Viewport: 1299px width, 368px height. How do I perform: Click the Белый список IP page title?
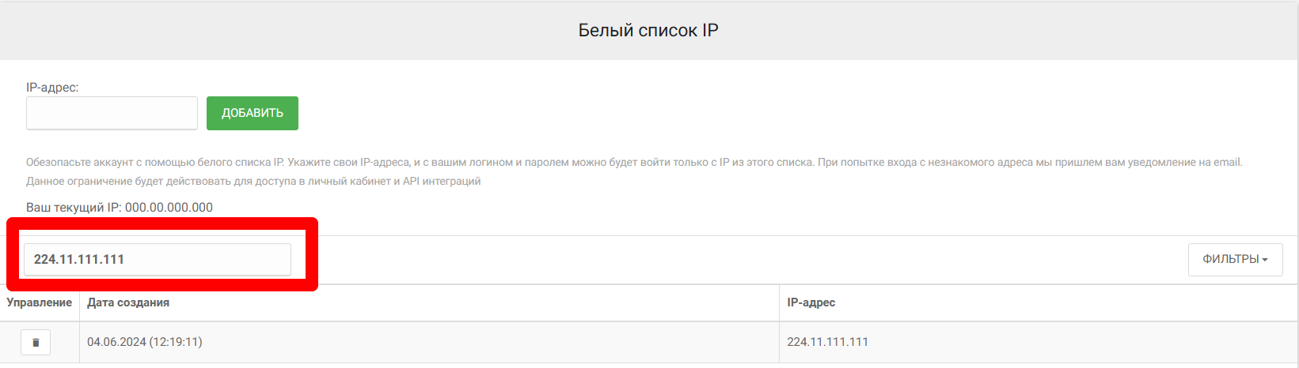[648, 31]
